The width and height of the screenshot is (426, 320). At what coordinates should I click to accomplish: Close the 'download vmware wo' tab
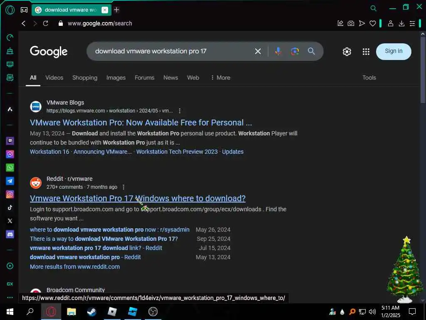pos(104,10)
